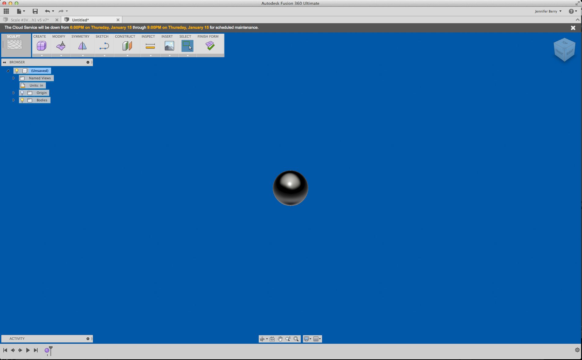Select the Pan hand tool
The height and width of the screenshot is (360, 582).
[280, 339]
